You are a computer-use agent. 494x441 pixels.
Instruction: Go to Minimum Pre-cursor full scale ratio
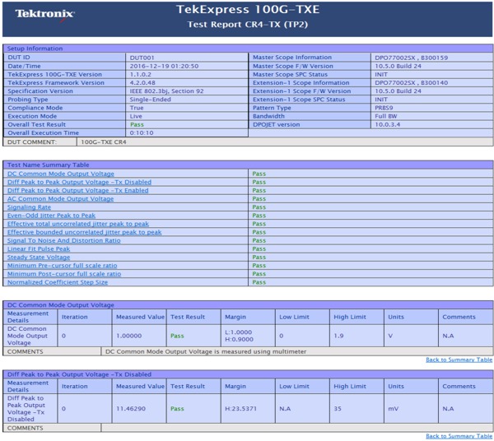62,266
